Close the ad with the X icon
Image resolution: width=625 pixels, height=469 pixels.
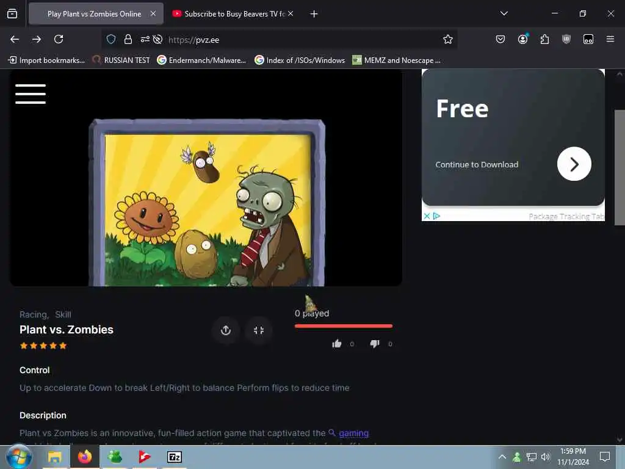[427, 216]
